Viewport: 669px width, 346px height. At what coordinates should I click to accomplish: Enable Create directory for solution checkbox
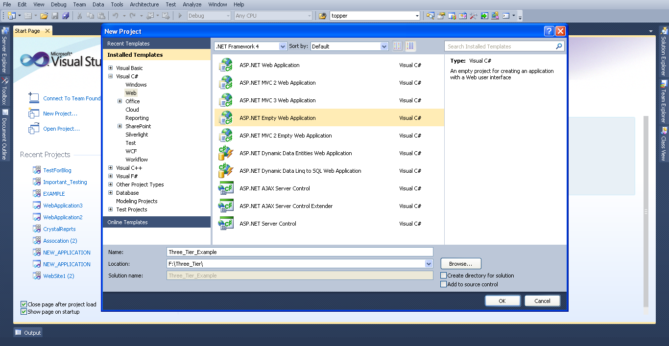444,276
